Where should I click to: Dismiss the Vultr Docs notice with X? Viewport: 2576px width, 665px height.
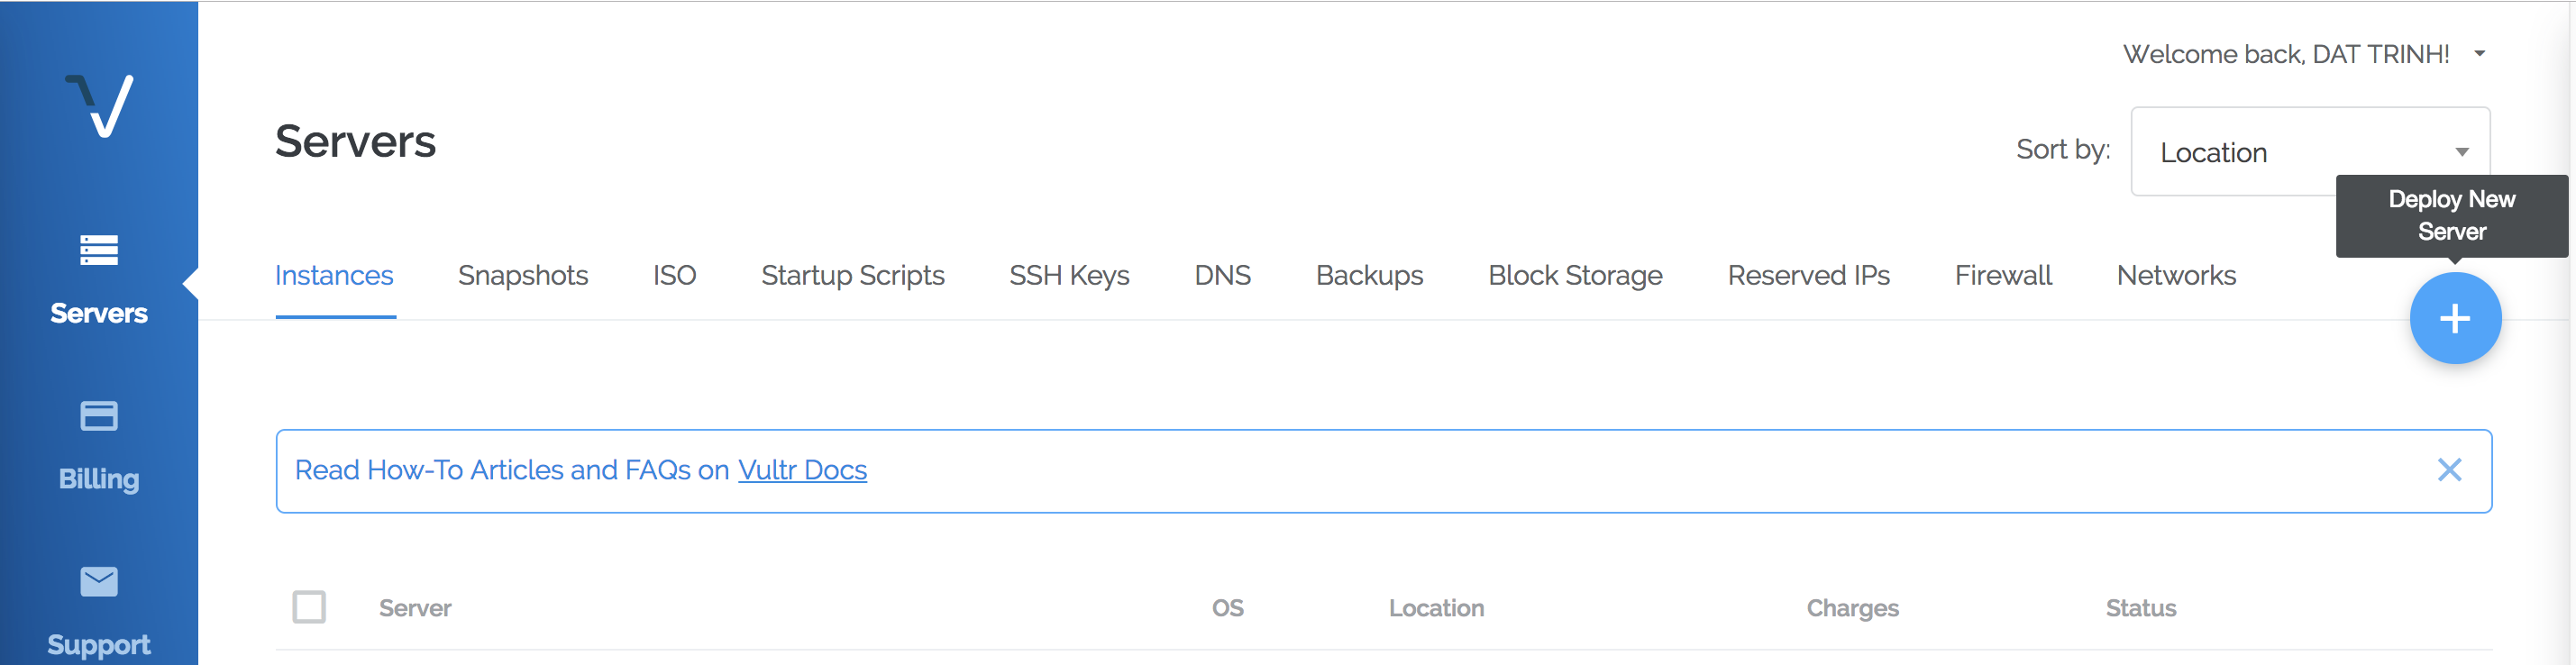click(2449, 470)
